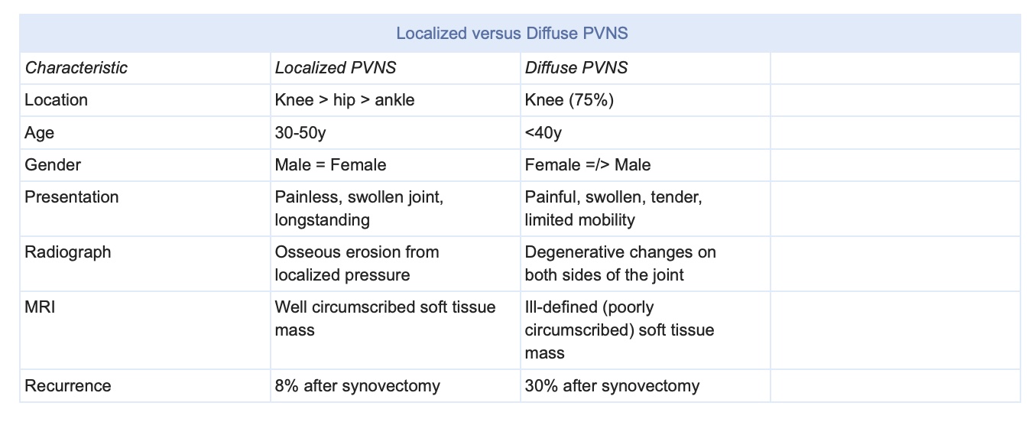
Task: Click the "Male = Female" cell
Action: [x=330, y=165]
